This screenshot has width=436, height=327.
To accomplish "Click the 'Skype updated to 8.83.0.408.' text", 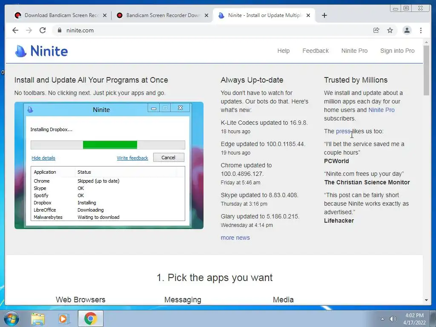I will [x=259, y=195].
